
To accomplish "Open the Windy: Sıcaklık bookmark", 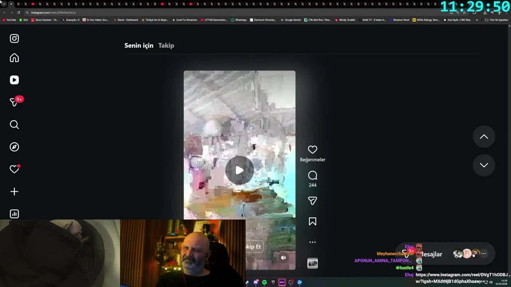I will coord(345,20).
